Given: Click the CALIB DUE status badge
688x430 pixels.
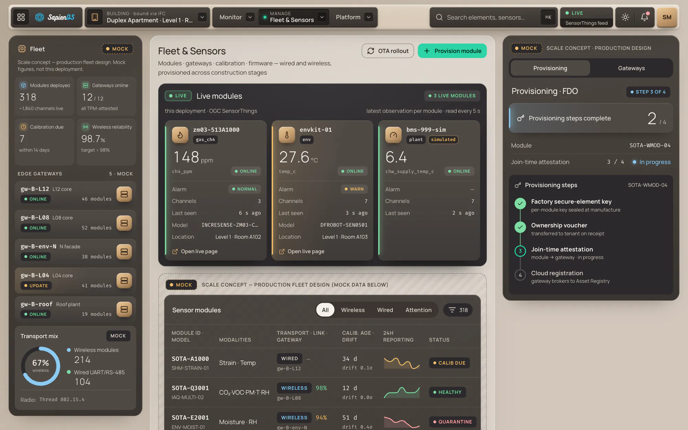Looking at the screenshot, I should (x=449, y=363).
